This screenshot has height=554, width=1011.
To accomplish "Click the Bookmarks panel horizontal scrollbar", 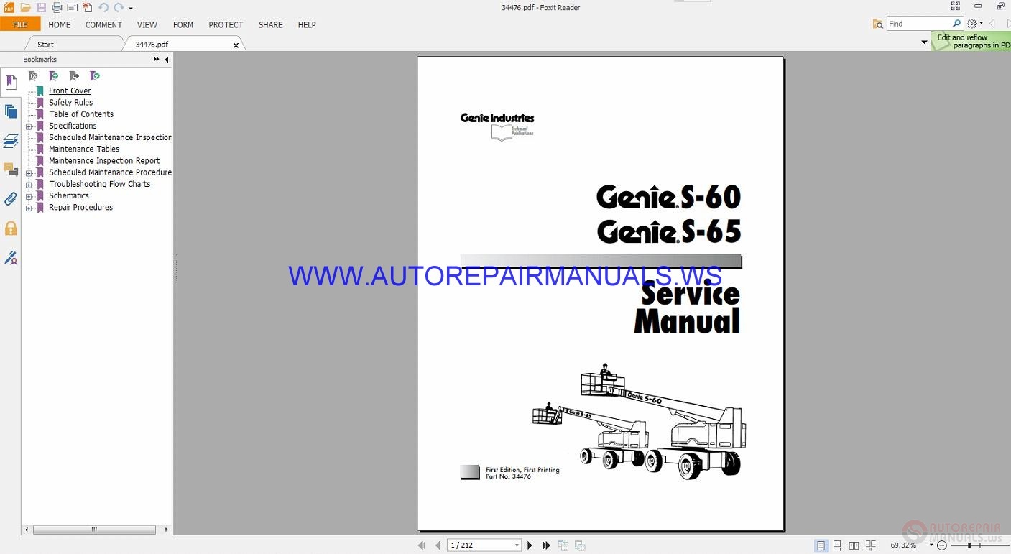I will 94,530.
